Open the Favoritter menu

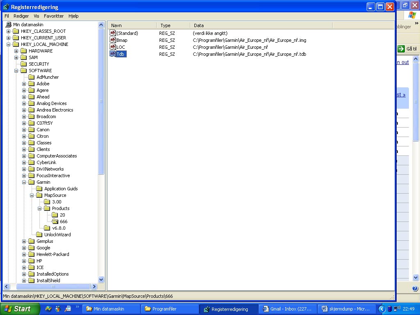coord(54,16)
